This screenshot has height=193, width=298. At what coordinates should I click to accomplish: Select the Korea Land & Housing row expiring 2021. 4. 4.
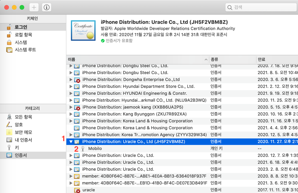[x=137, y=128]
